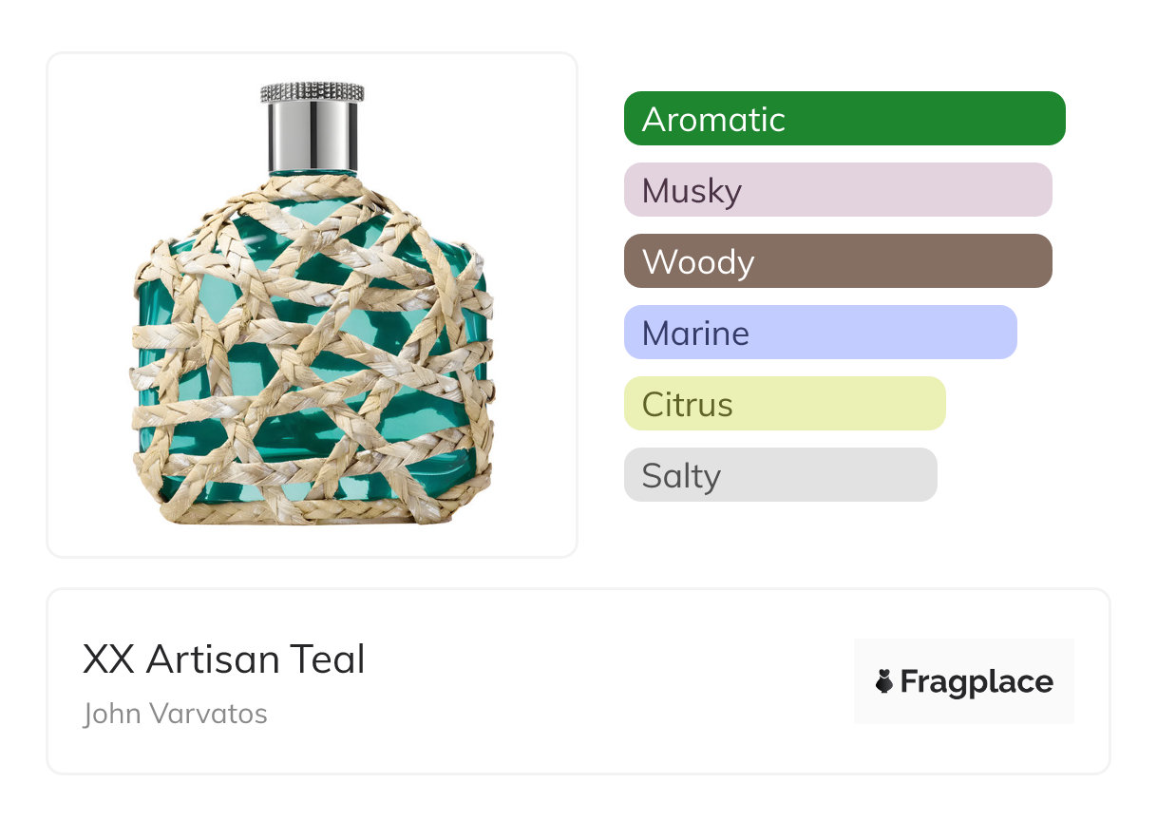Click the silver cap of the perfume bottle

point(313,137)
